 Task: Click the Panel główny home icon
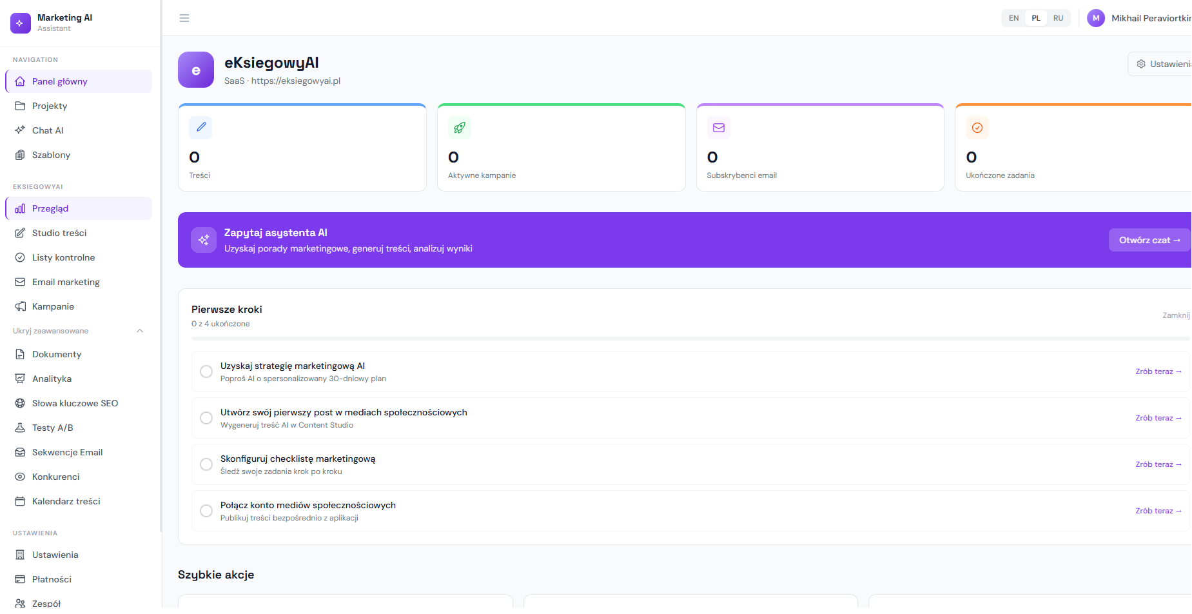click(20, 81)
